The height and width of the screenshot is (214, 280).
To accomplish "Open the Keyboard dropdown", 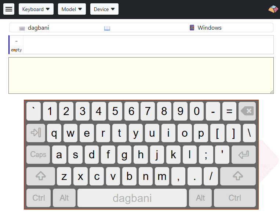I will [x=36, y=9].
